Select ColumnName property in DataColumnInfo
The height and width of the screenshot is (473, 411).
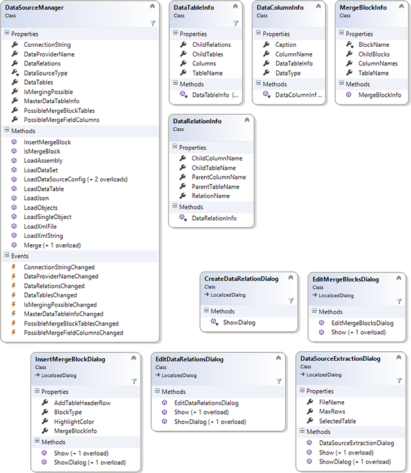293,54
